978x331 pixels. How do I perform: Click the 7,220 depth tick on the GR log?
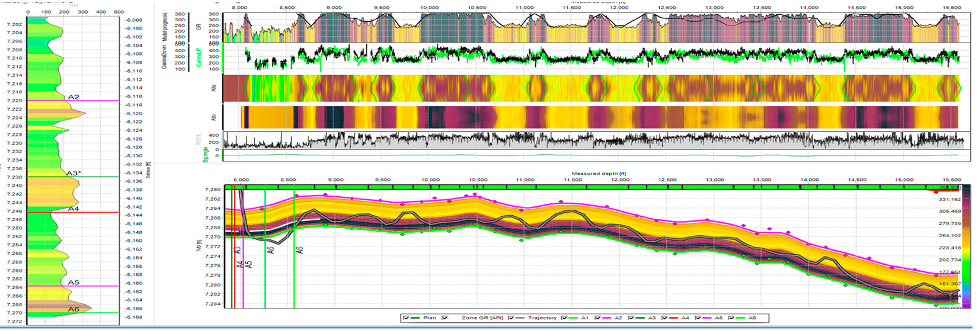(x=14, y=100)
